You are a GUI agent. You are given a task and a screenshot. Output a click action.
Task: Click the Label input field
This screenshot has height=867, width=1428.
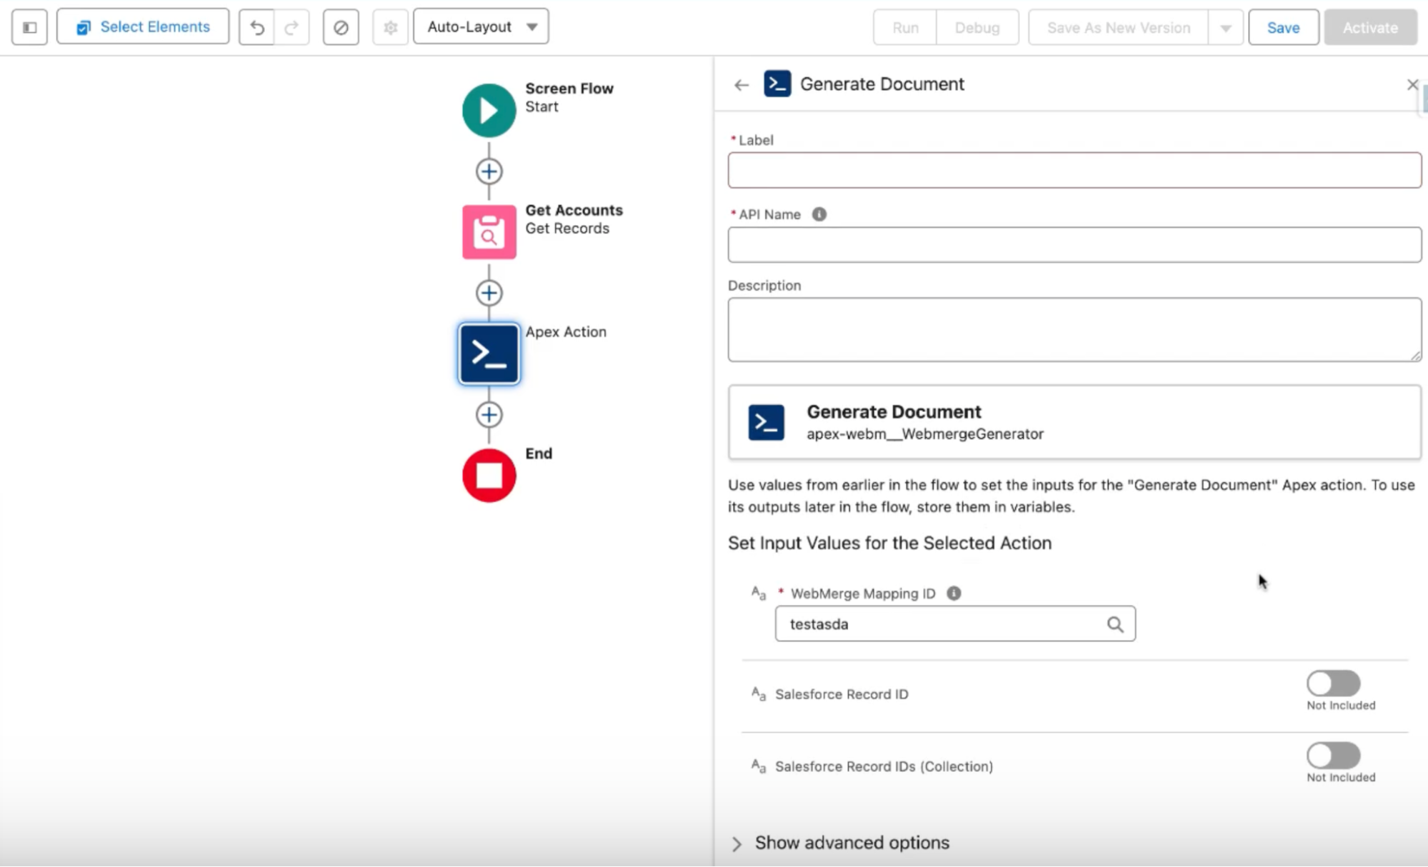(x=1074, y=170)
